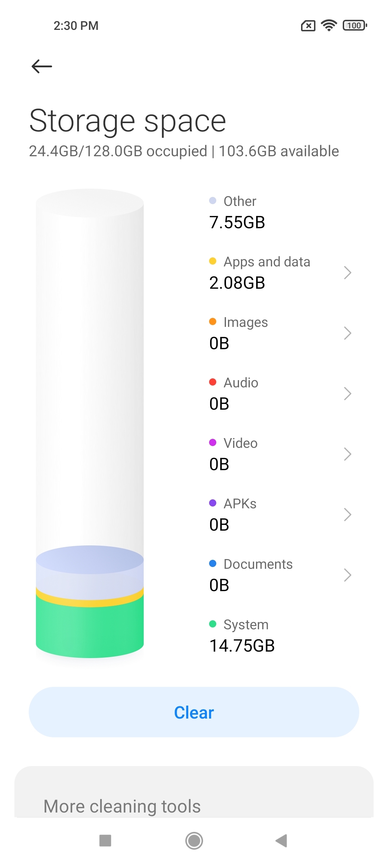388x864 pixels.
Task: Tap the recent apps square button
Action: tap(105, 841)
